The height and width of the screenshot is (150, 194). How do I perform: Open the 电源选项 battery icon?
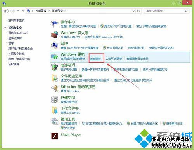click(54, 67)
